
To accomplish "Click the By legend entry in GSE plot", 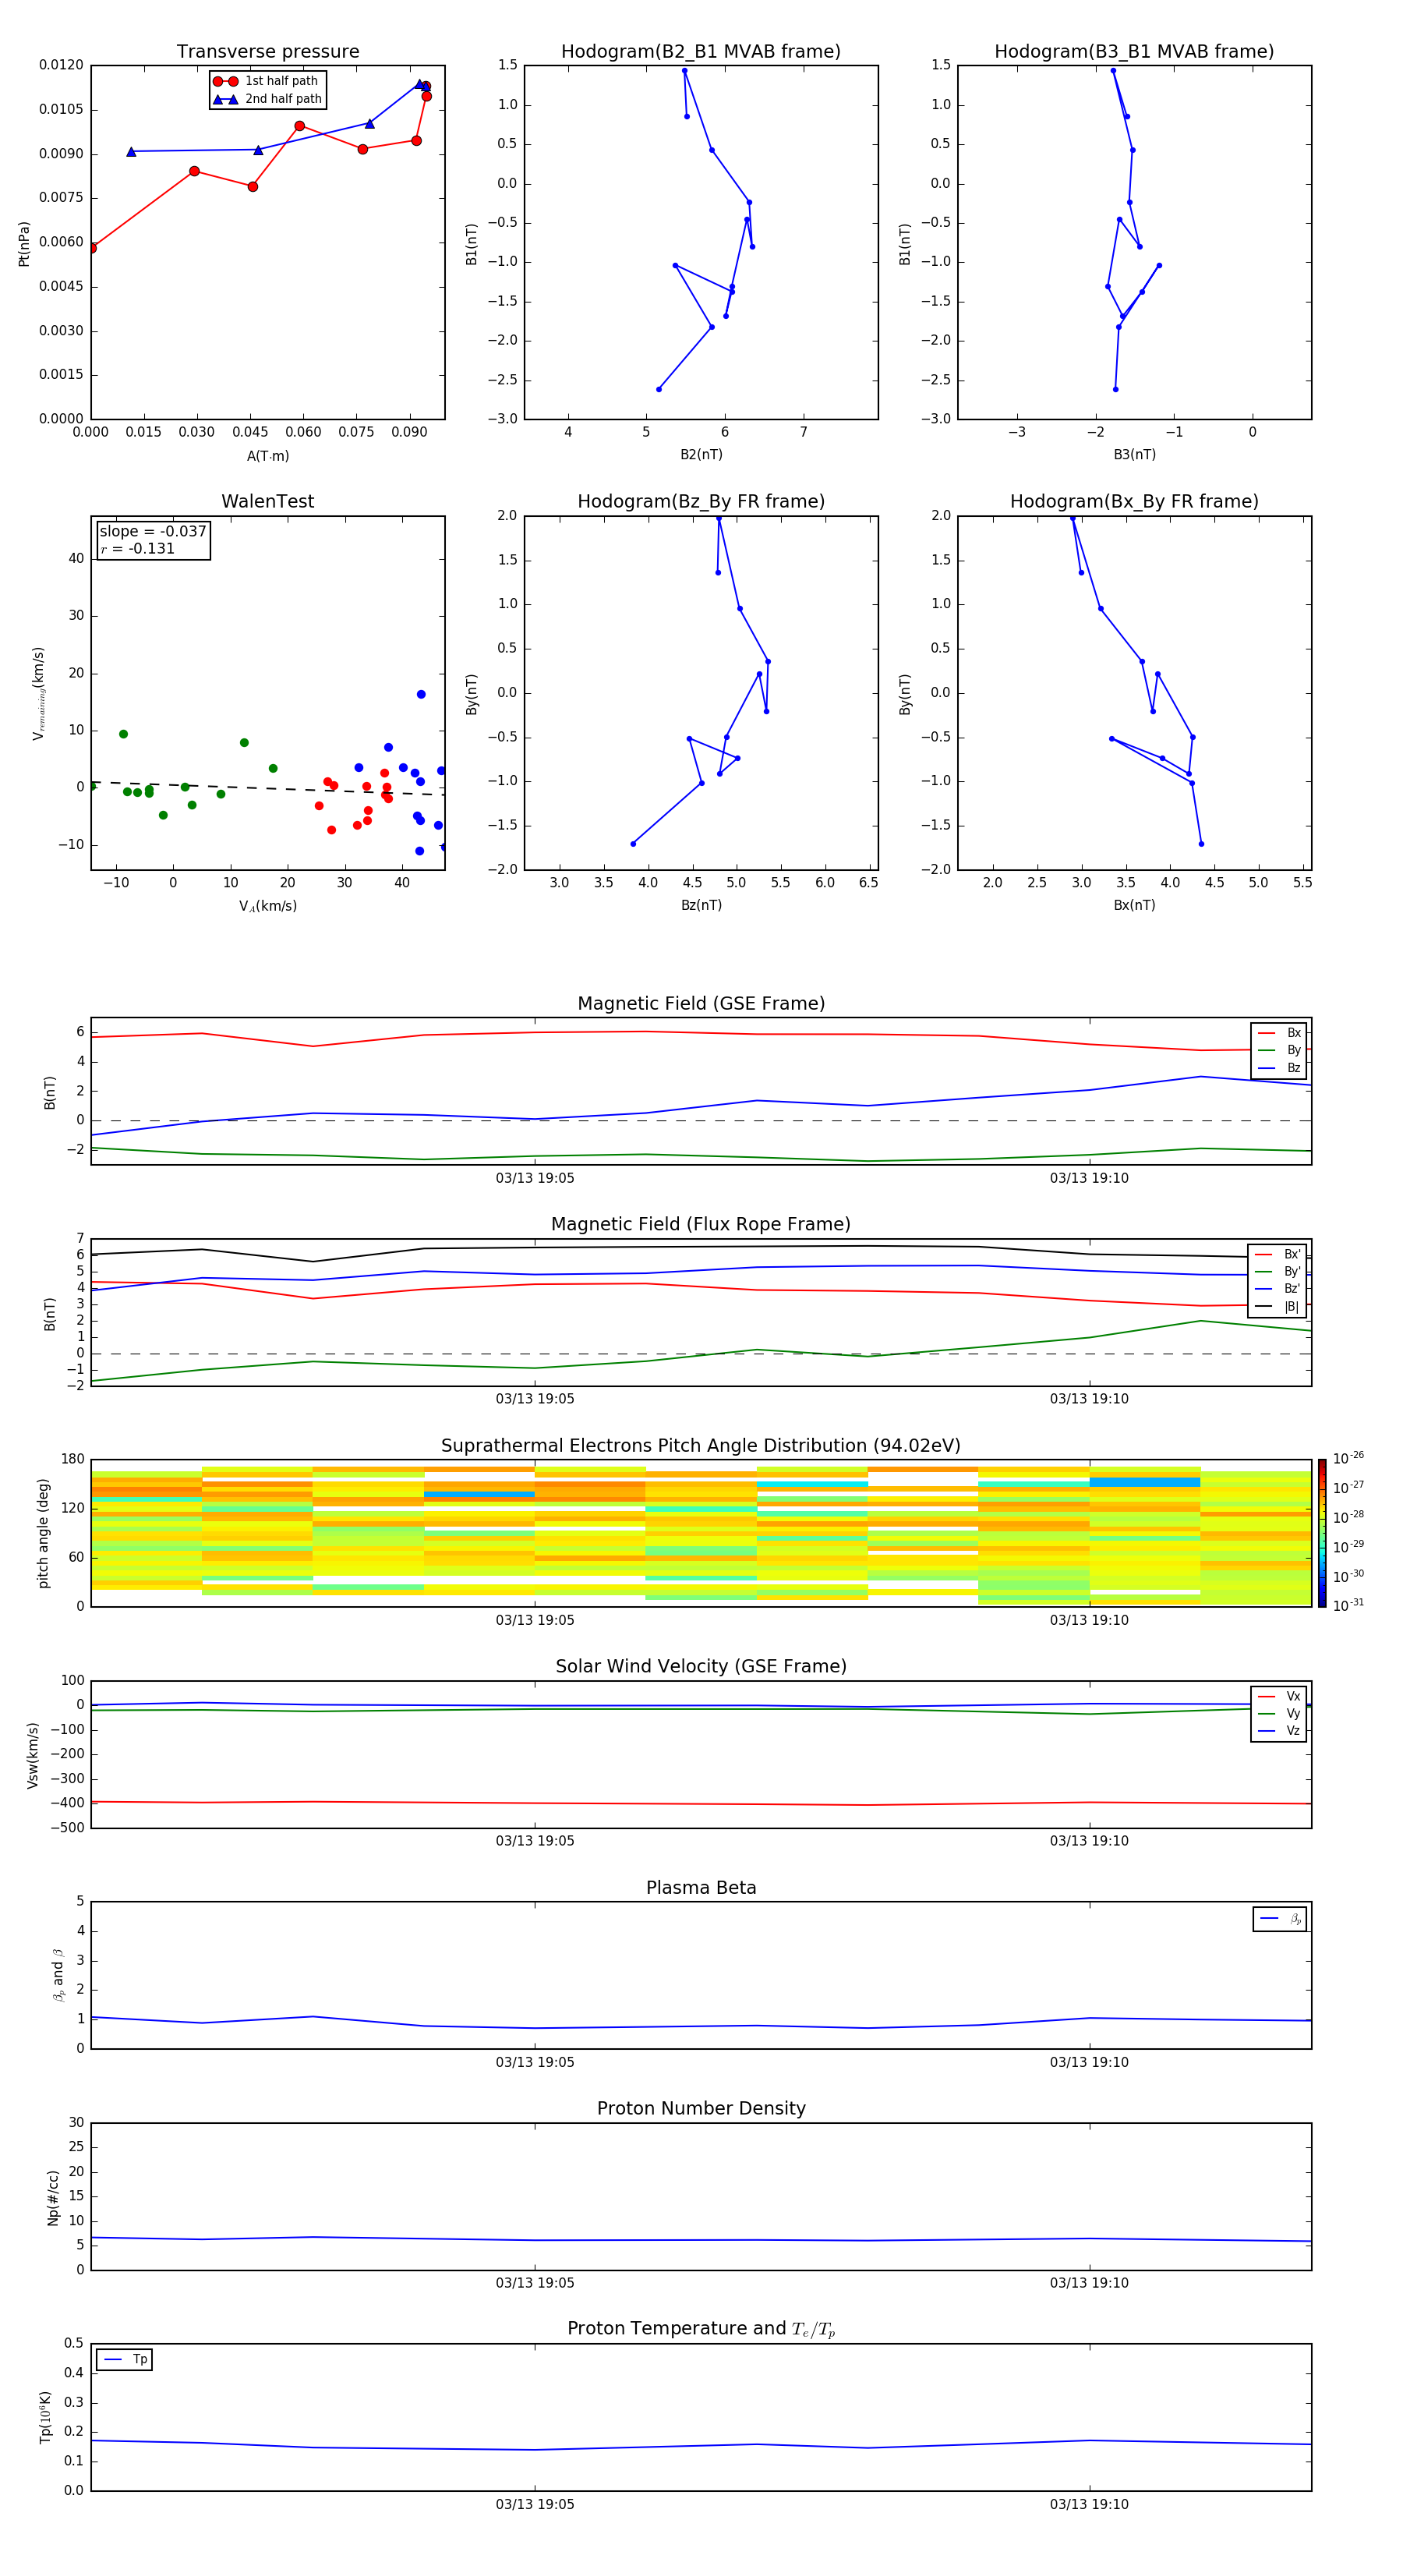I will [x=1279, y=1049].
